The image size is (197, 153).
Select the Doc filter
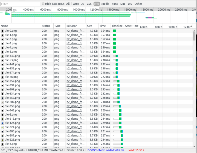point(123,4)
